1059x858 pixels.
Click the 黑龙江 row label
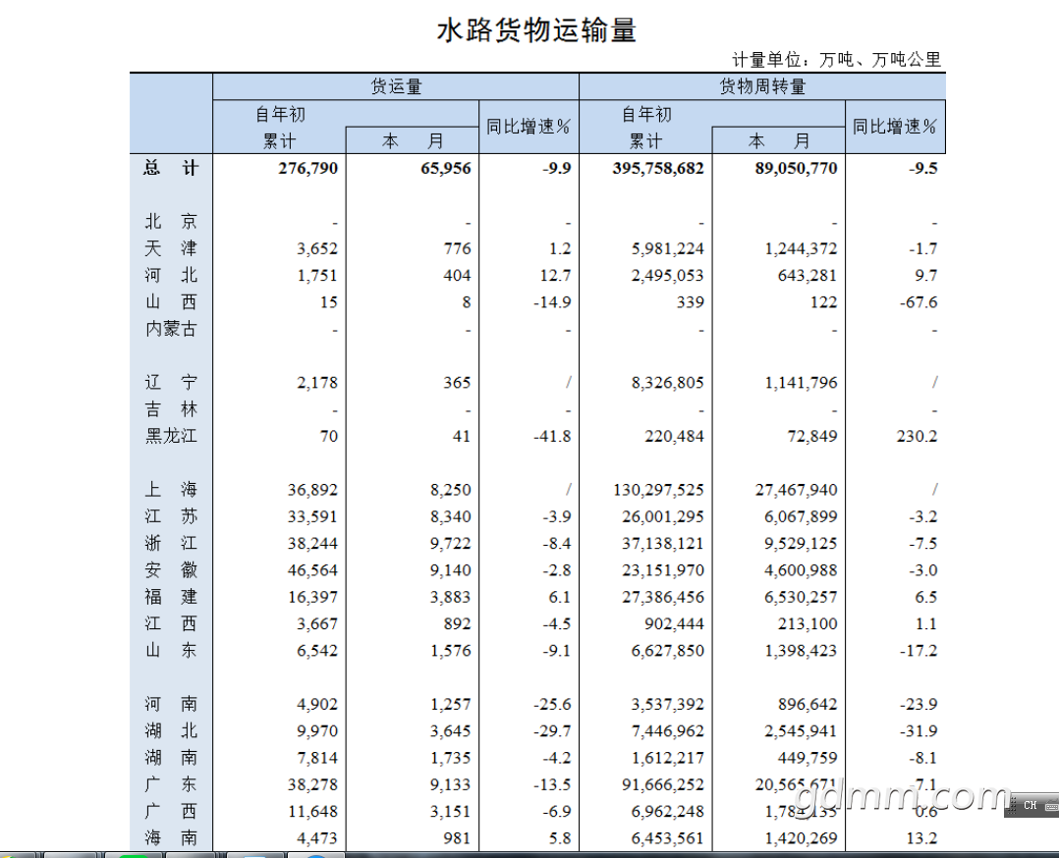pos(171,436)
